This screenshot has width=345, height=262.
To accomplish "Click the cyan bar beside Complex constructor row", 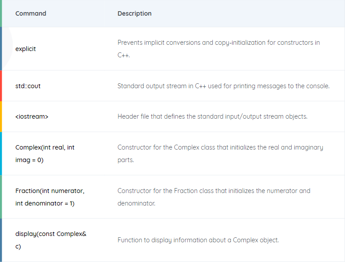I will [1, 154].
